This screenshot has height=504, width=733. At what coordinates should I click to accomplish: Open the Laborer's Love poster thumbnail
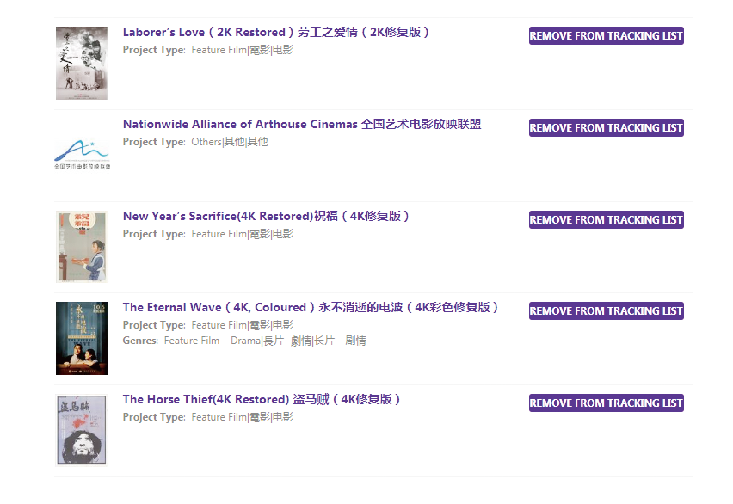pyautogui.click(x=82, y=63)
